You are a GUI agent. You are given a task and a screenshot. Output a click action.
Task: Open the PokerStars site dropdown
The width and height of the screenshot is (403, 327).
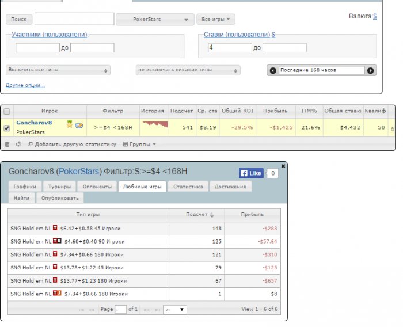pos(154,20)
